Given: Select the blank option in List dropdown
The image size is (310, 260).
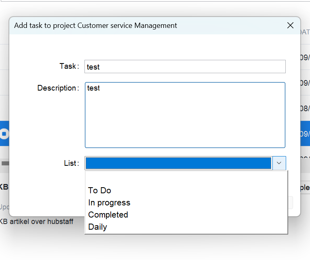Looking at the screenshot, I should tap(186, 178).
